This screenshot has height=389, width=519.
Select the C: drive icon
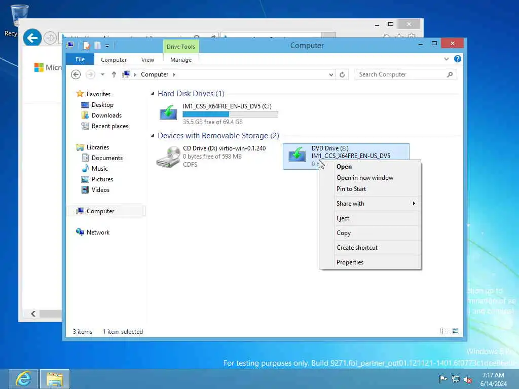(168, 113)
